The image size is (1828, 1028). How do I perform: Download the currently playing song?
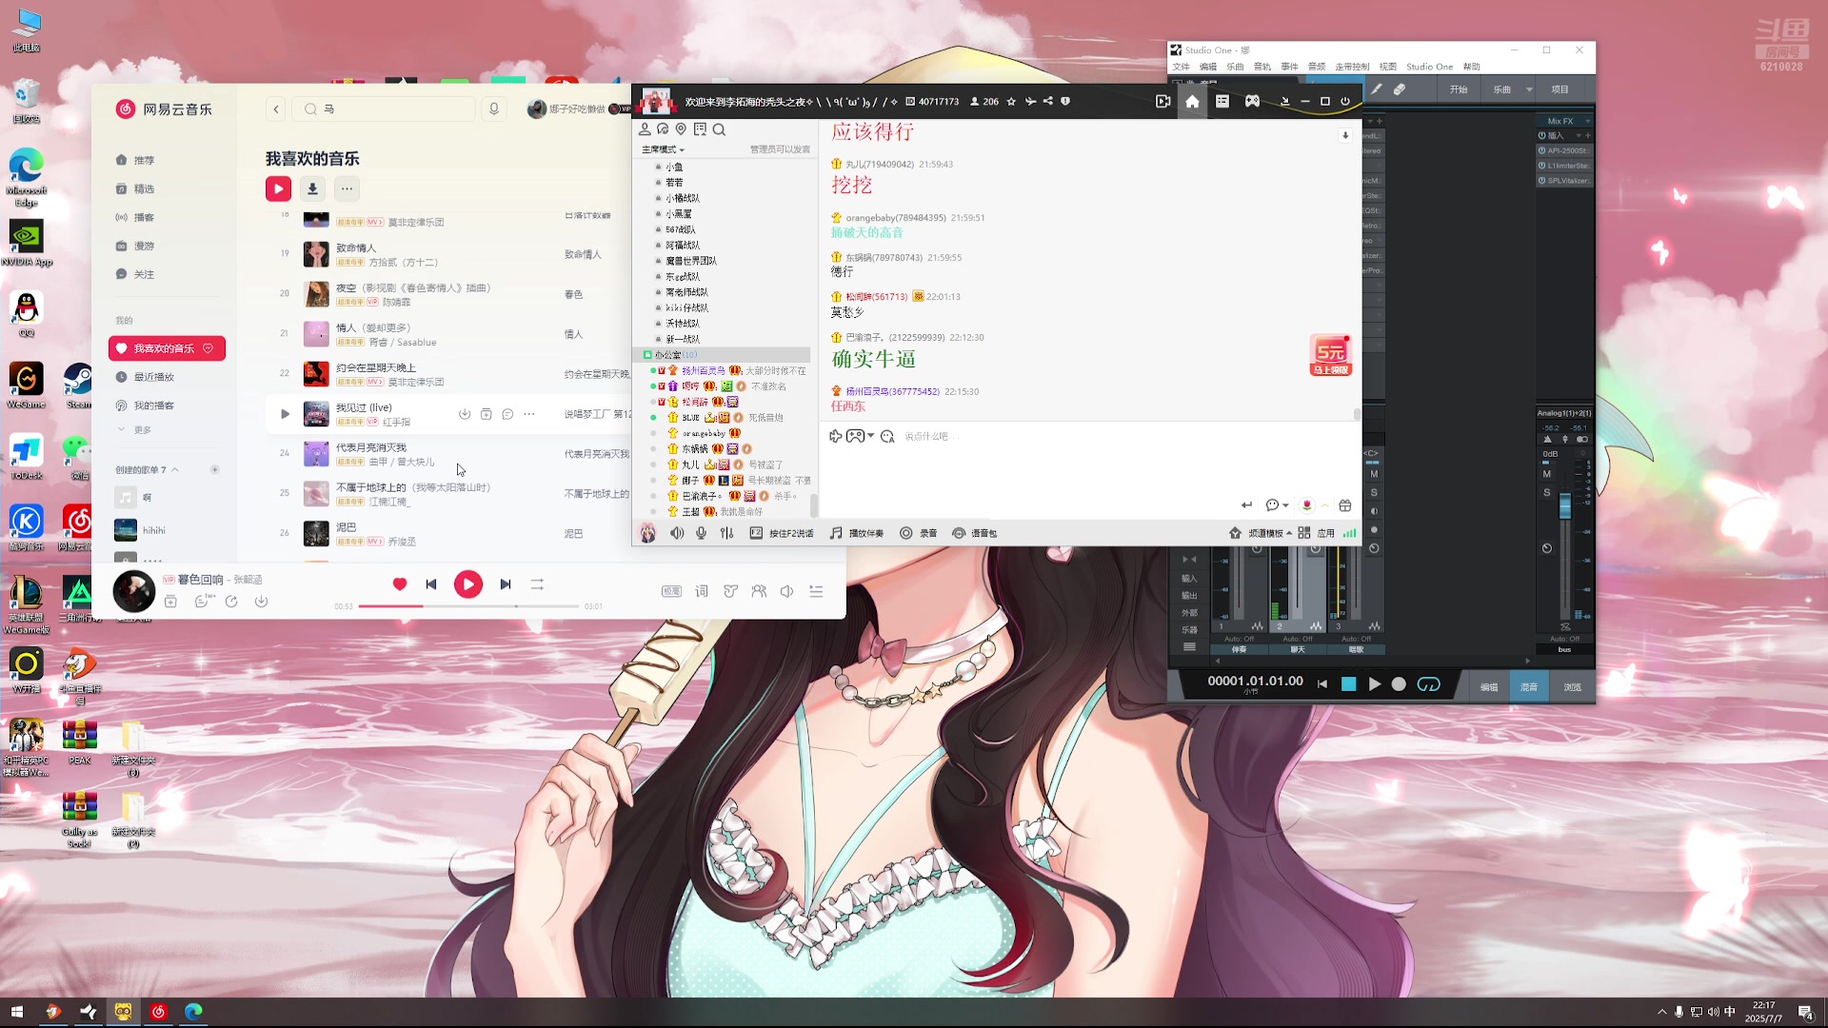pyautogui.click(x=261, y=602)
